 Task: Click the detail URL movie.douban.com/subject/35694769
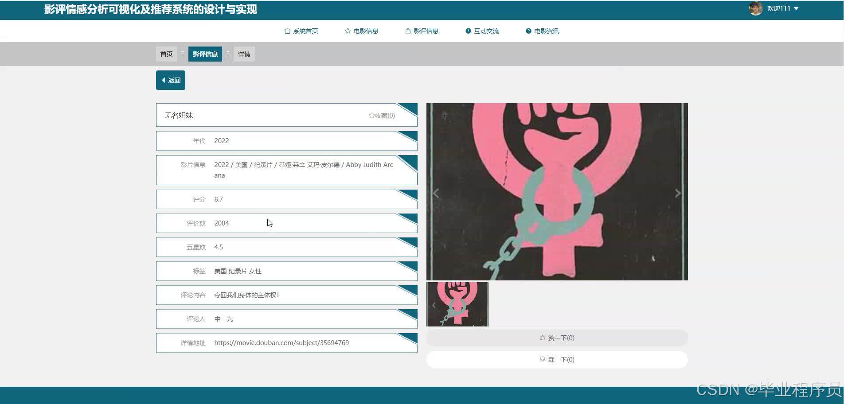[281, 343]
